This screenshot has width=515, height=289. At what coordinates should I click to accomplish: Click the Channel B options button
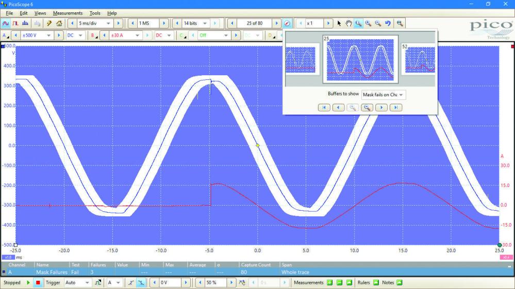(x=93, y=36)
